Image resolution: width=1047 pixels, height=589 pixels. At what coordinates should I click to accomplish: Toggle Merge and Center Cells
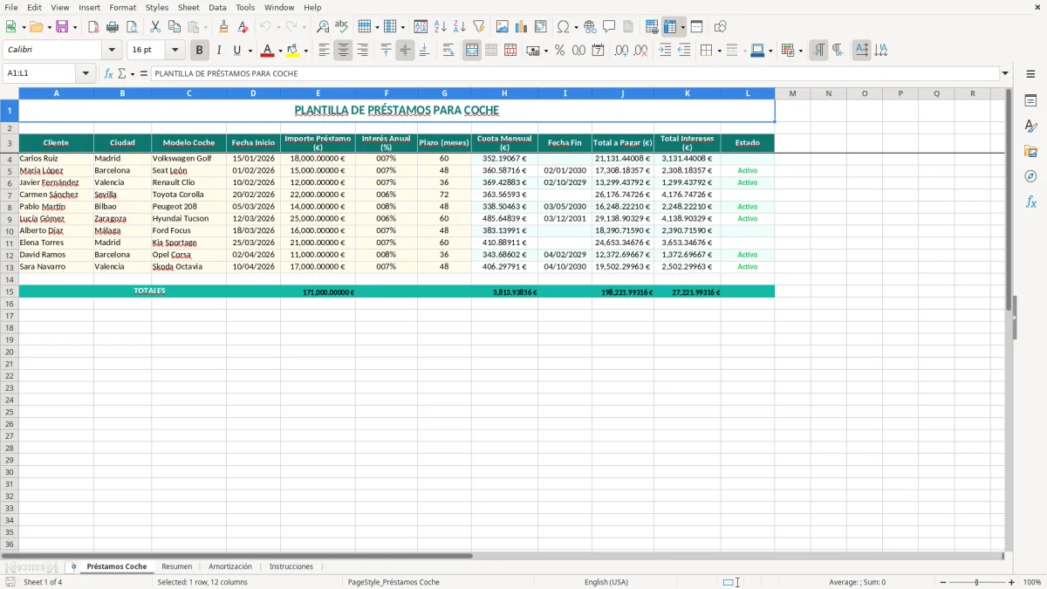pyautogui.click(x=472, y=51)
